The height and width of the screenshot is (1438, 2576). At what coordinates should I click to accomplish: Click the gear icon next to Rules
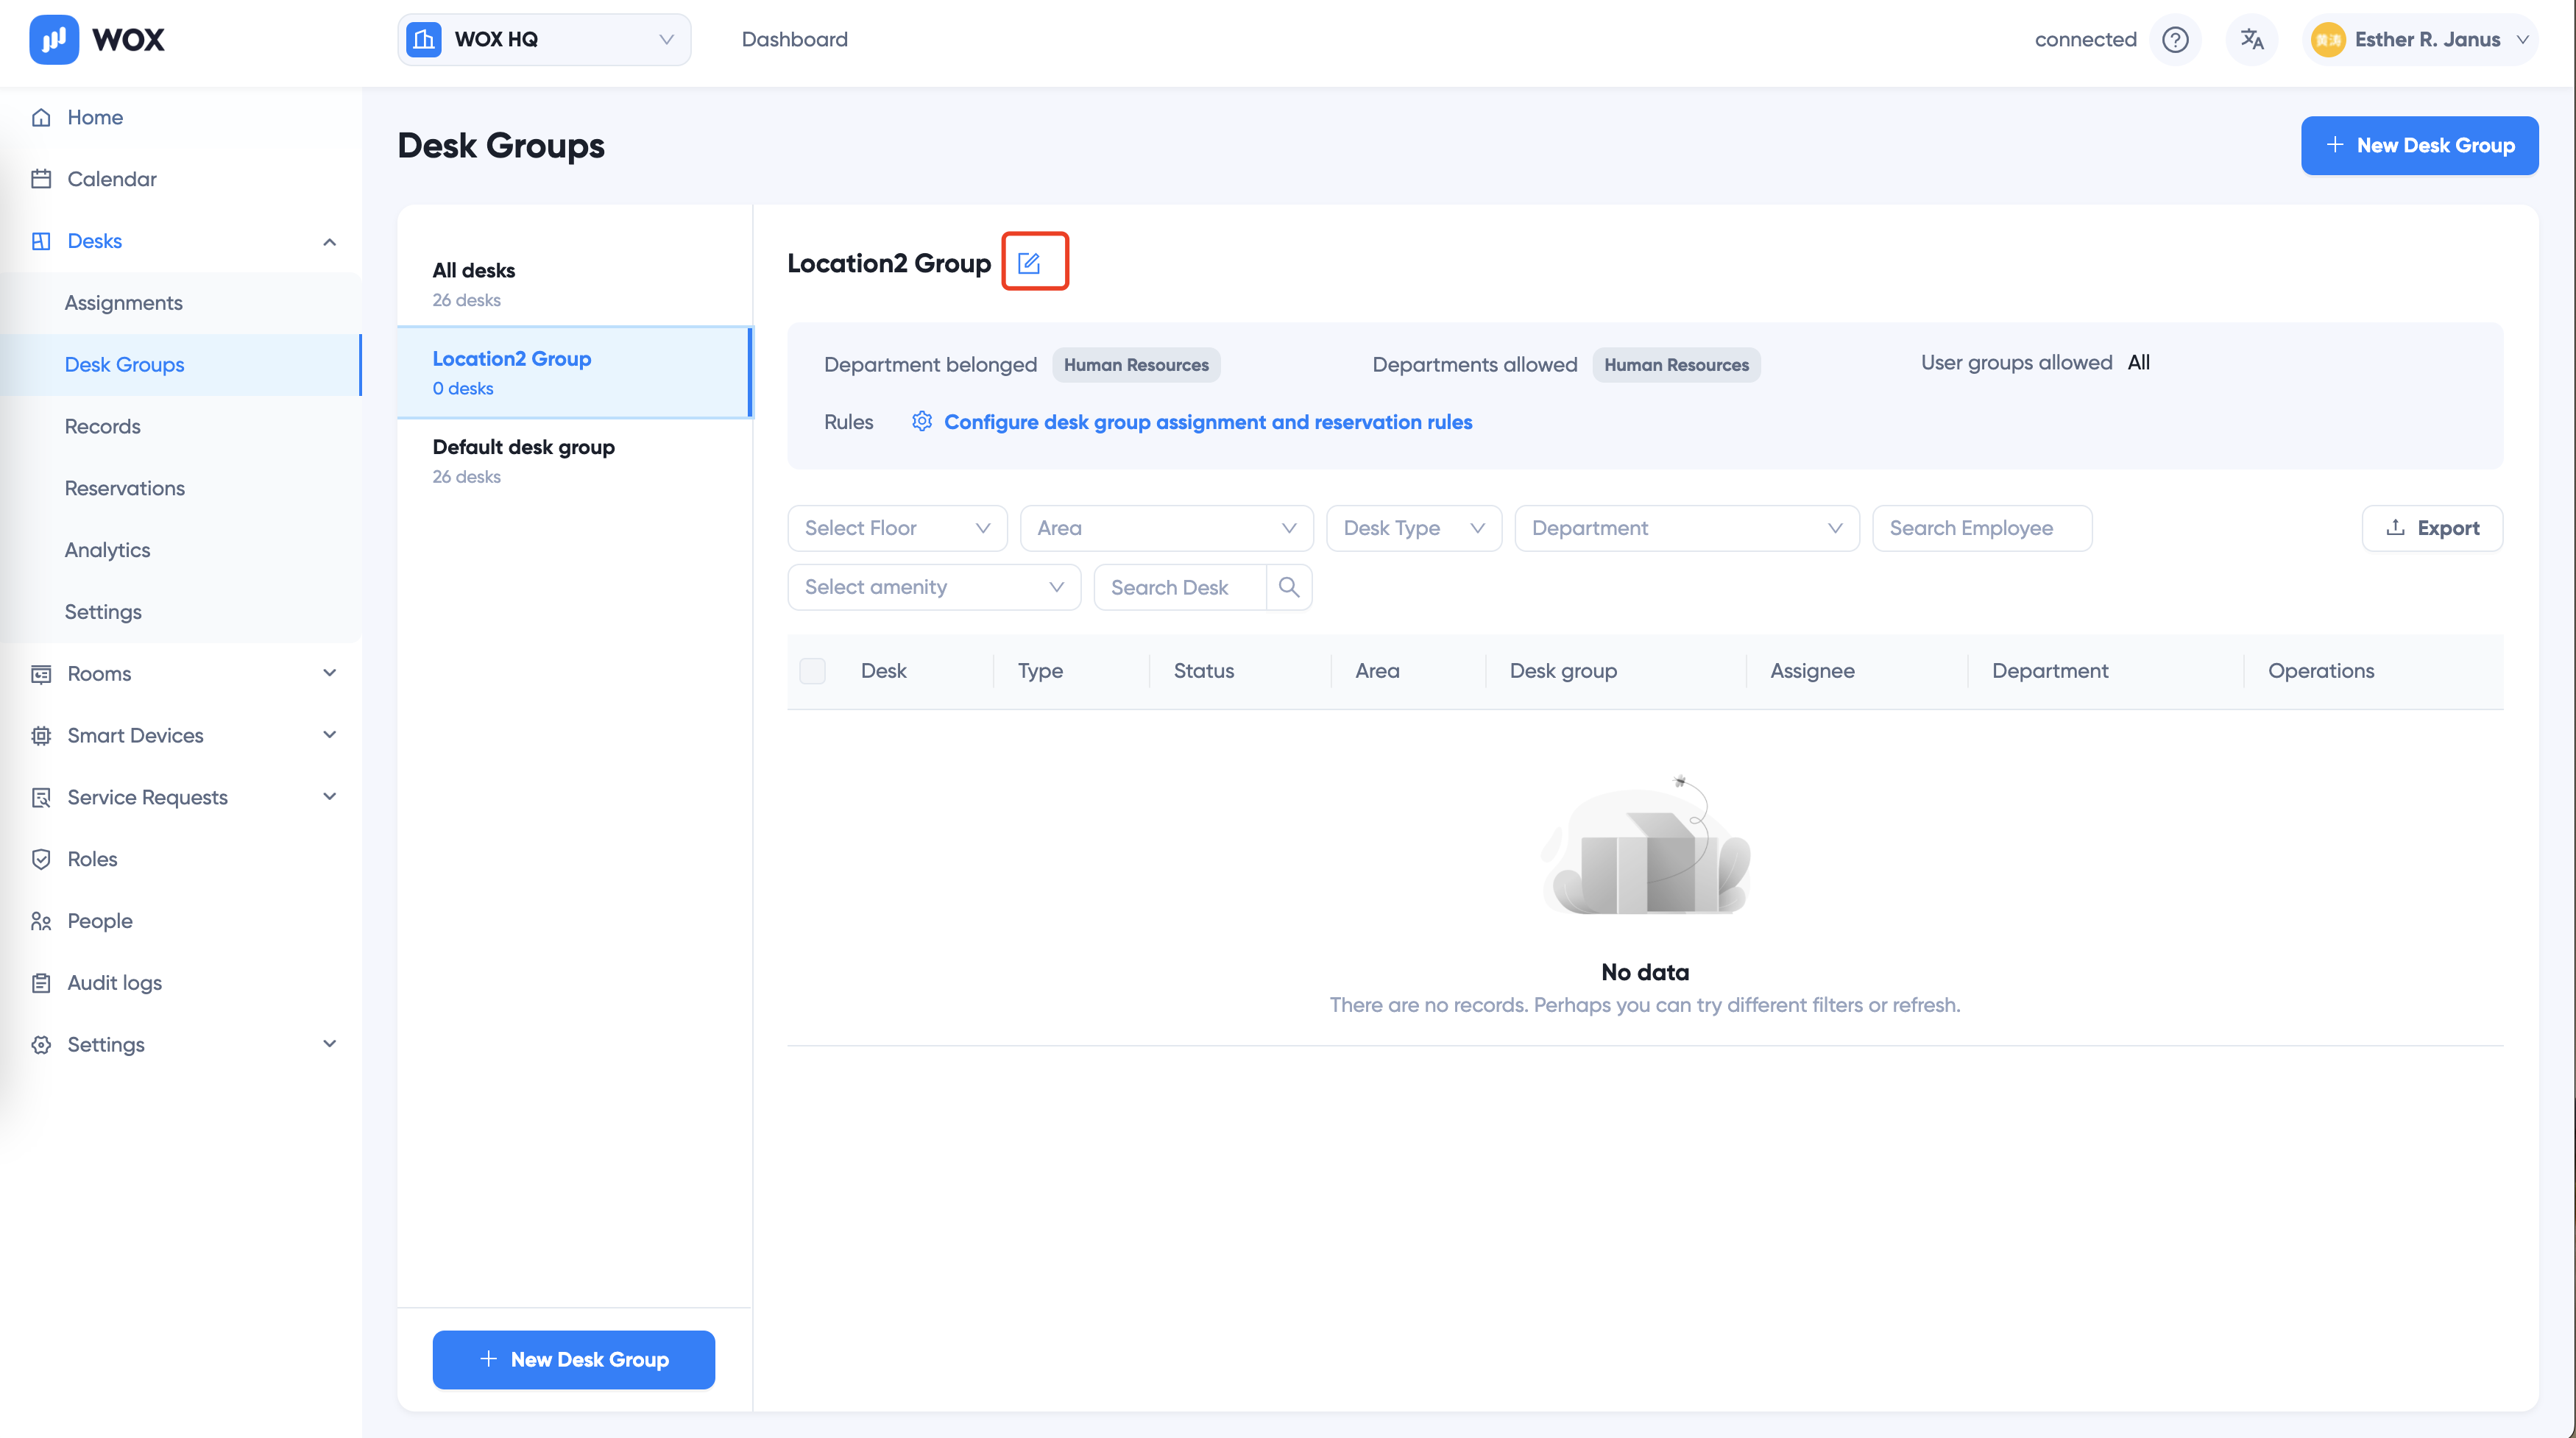pyautogui.click(x=922, y=421)
